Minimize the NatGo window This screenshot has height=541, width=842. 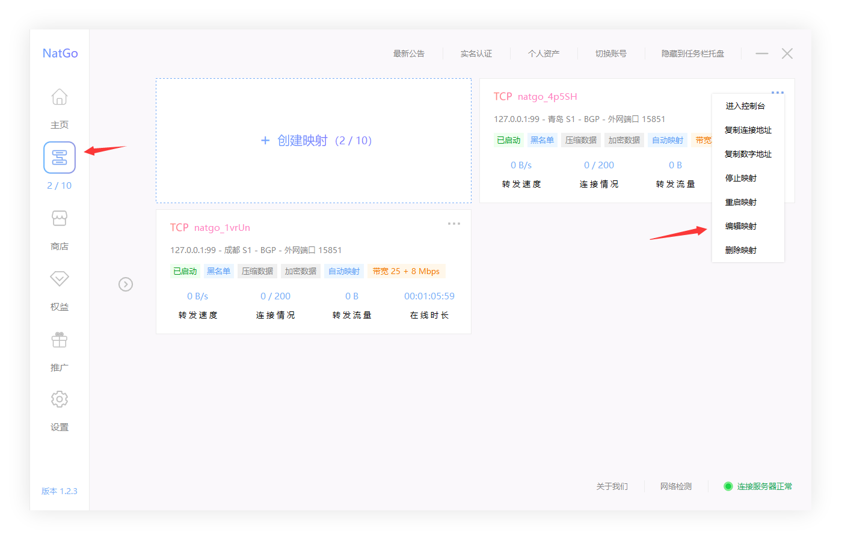tap(762, 53)
